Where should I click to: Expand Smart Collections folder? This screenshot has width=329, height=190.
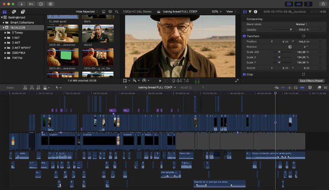(3, 23)
